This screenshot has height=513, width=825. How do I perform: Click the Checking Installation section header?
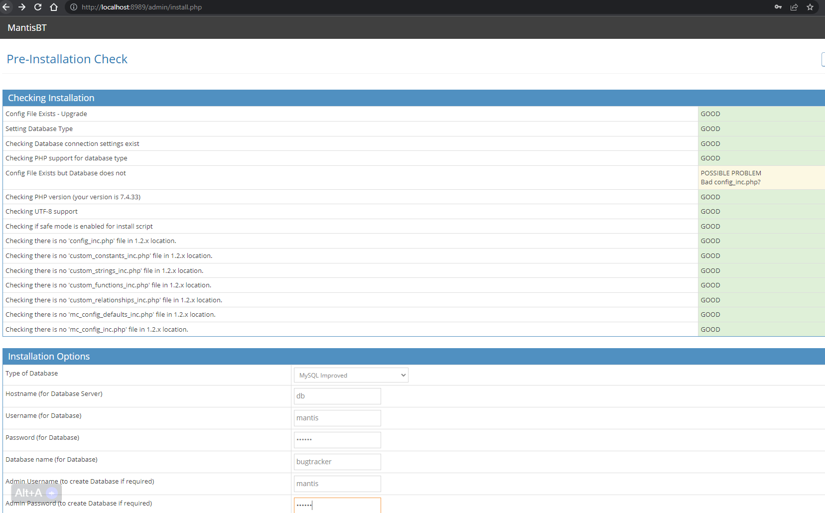tap(413, 98)
